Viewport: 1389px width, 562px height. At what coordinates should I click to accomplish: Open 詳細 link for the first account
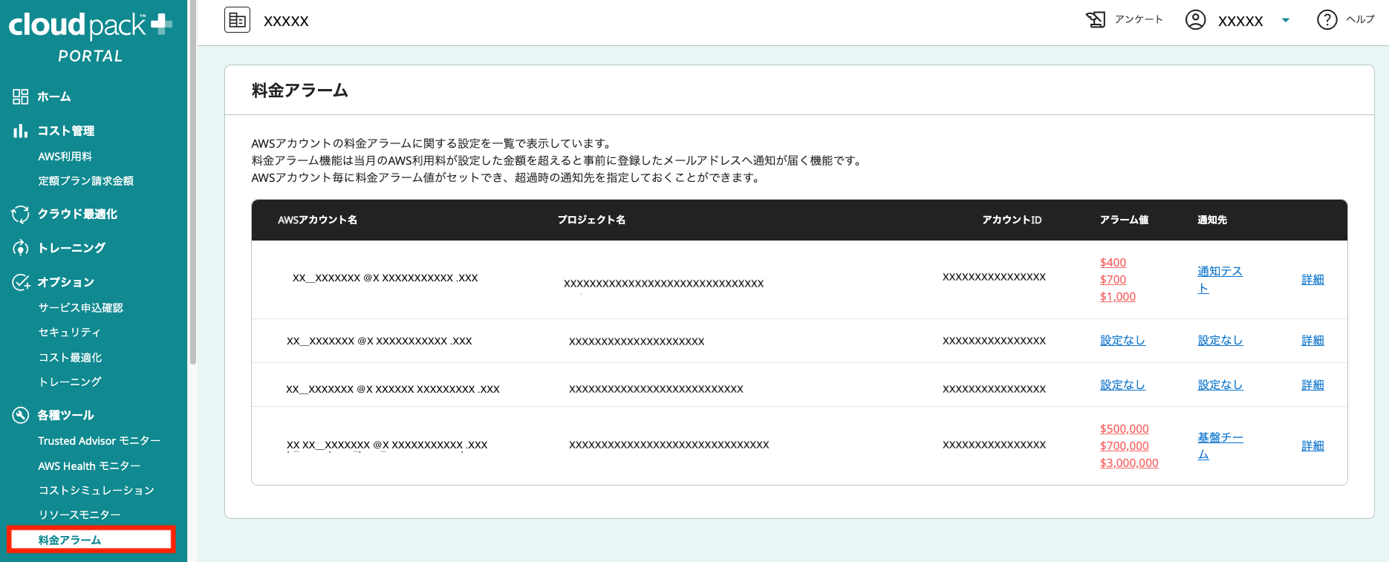pyautogui.click(x=1312, y=280)
